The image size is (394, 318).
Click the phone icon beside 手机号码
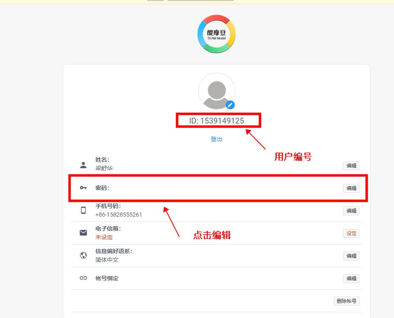(x=83, y=210)
